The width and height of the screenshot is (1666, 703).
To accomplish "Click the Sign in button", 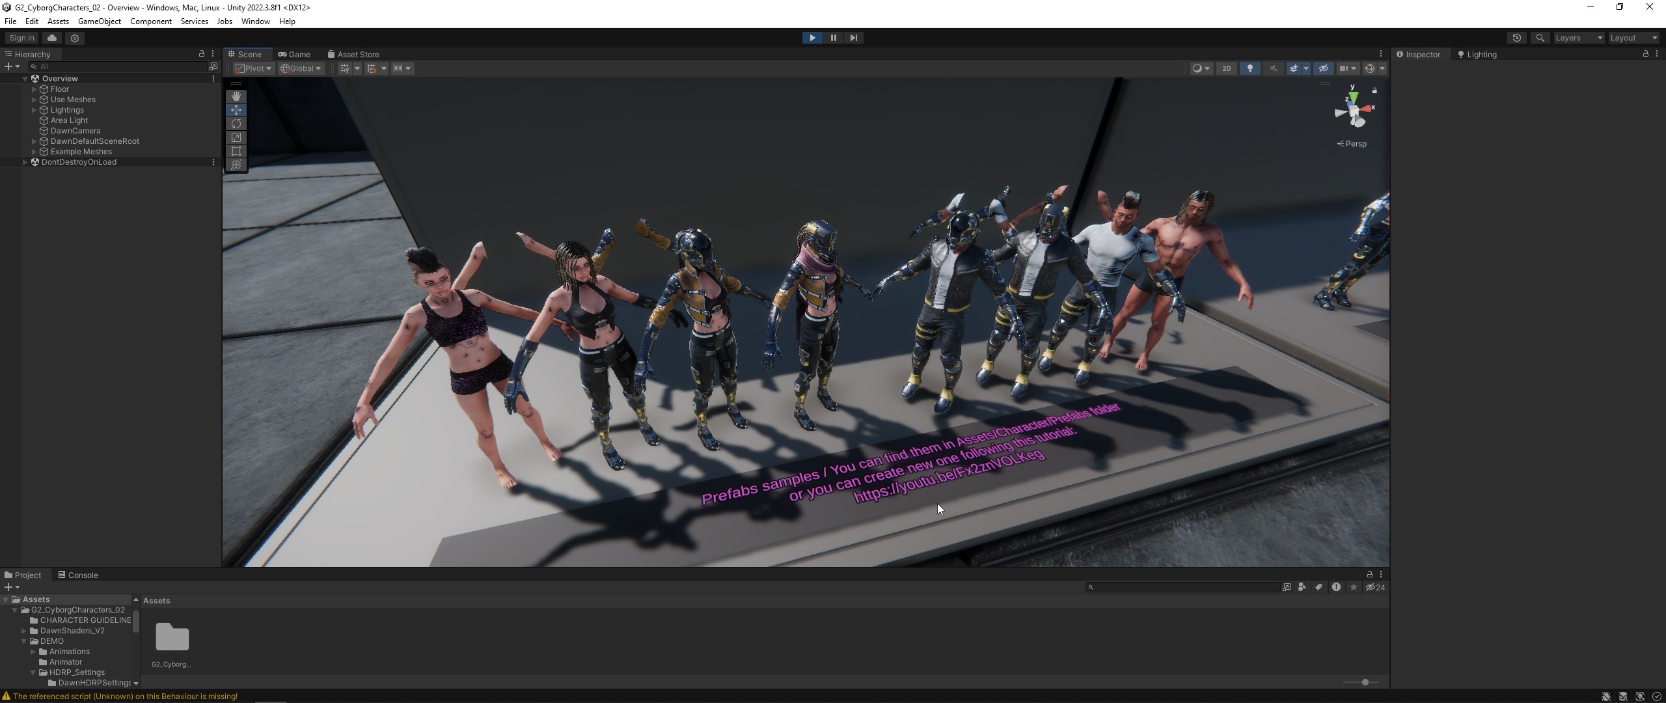I will tap(22, 38).
